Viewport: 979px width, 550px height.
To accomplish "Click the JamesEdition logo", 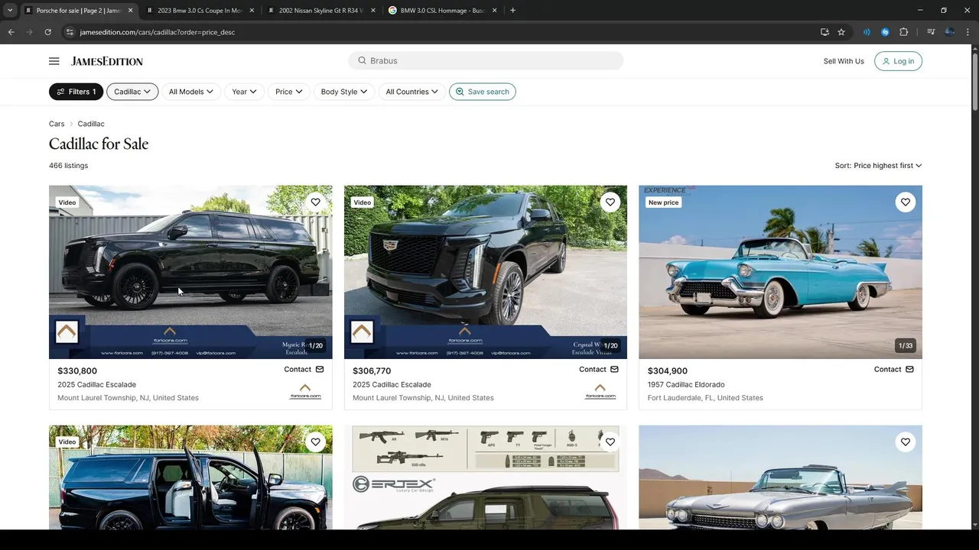I will (107, 61).
